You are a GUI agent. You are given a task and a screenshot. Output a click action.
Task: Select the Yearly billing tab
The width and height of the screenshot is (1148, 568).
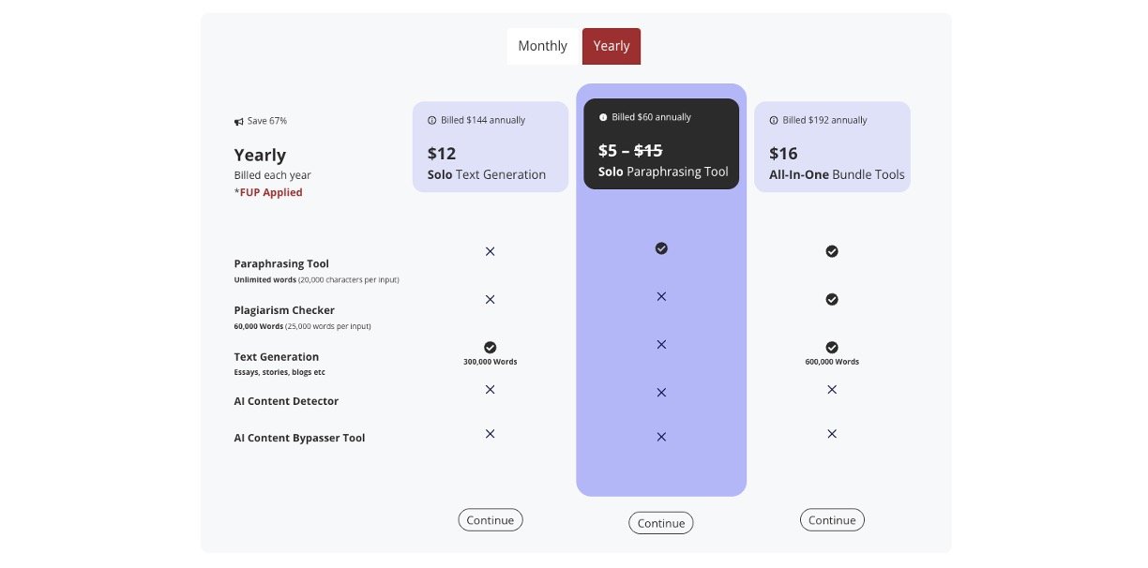pyautogui.click(x=612, y=46)
